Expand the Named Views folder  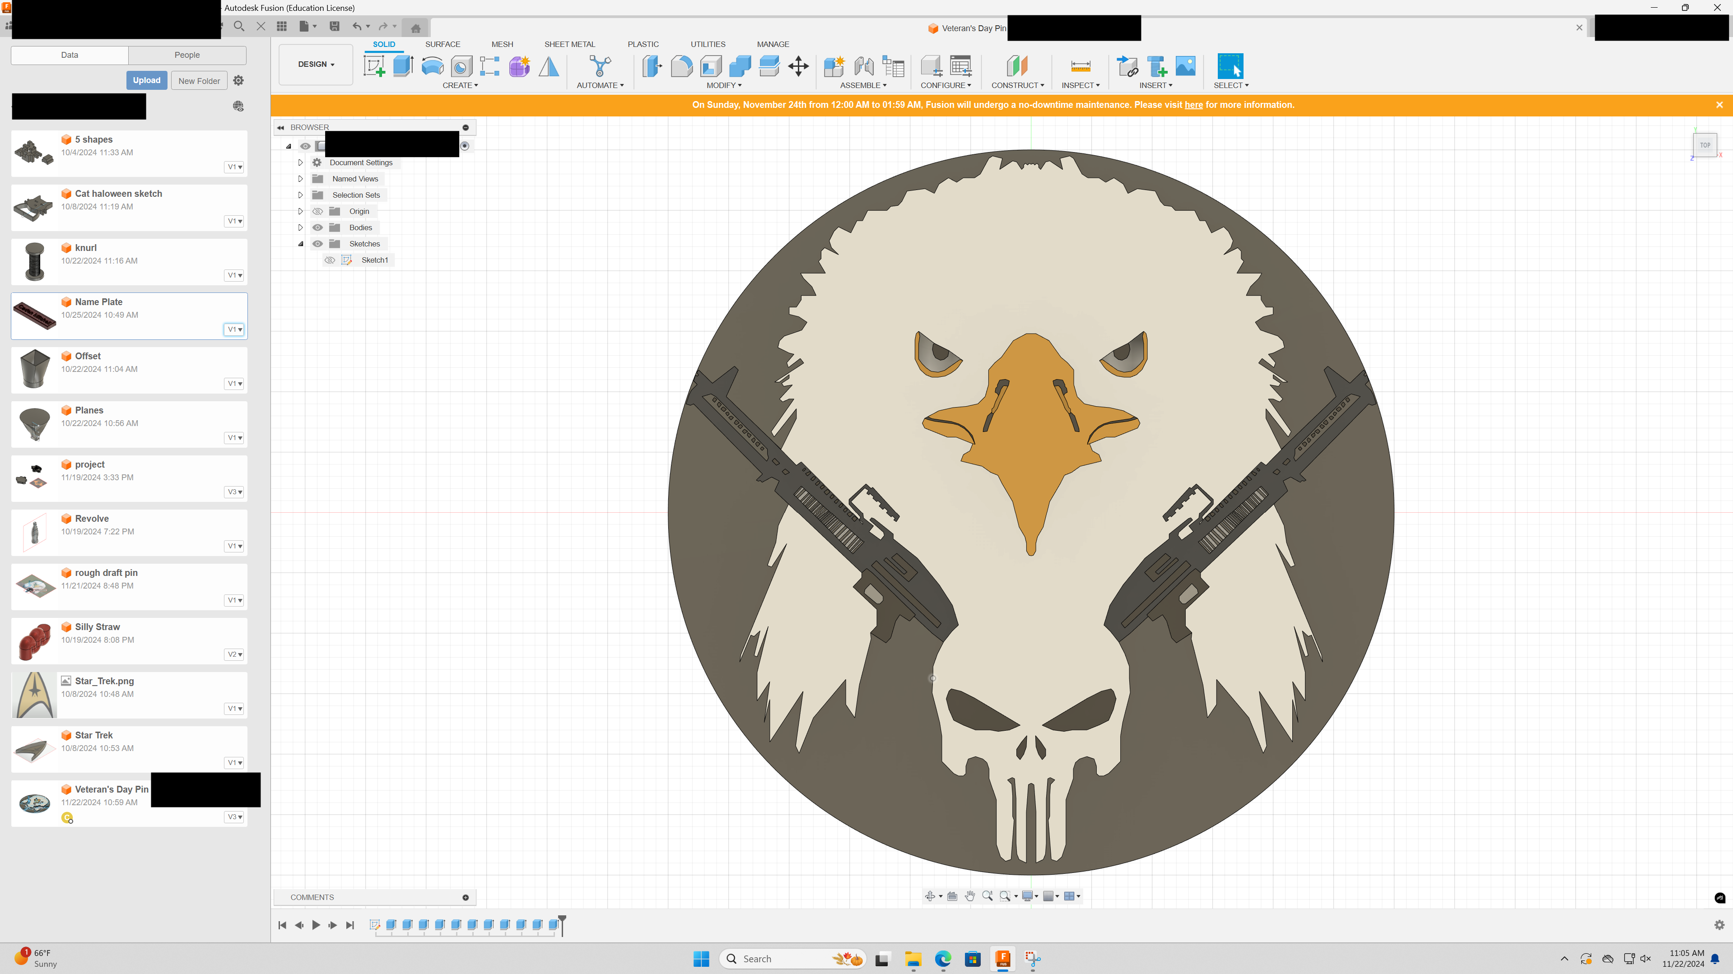301,179
